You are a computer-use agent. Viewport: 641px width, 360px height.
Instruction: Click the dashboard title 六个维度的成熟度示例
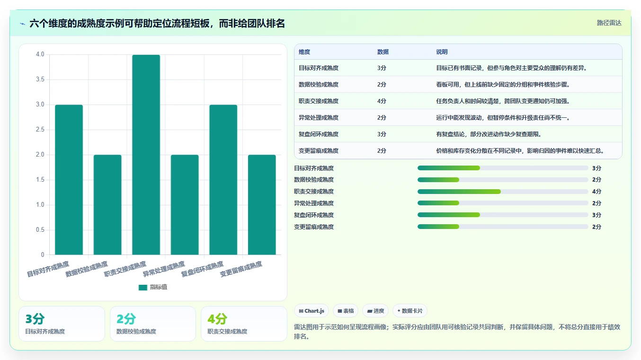click(x=157, y=23)
